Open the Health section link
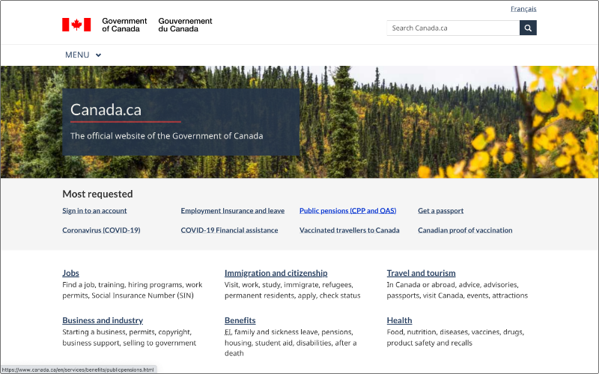The height and width of the screenshot is (374, 599). [x=399, y=321]
